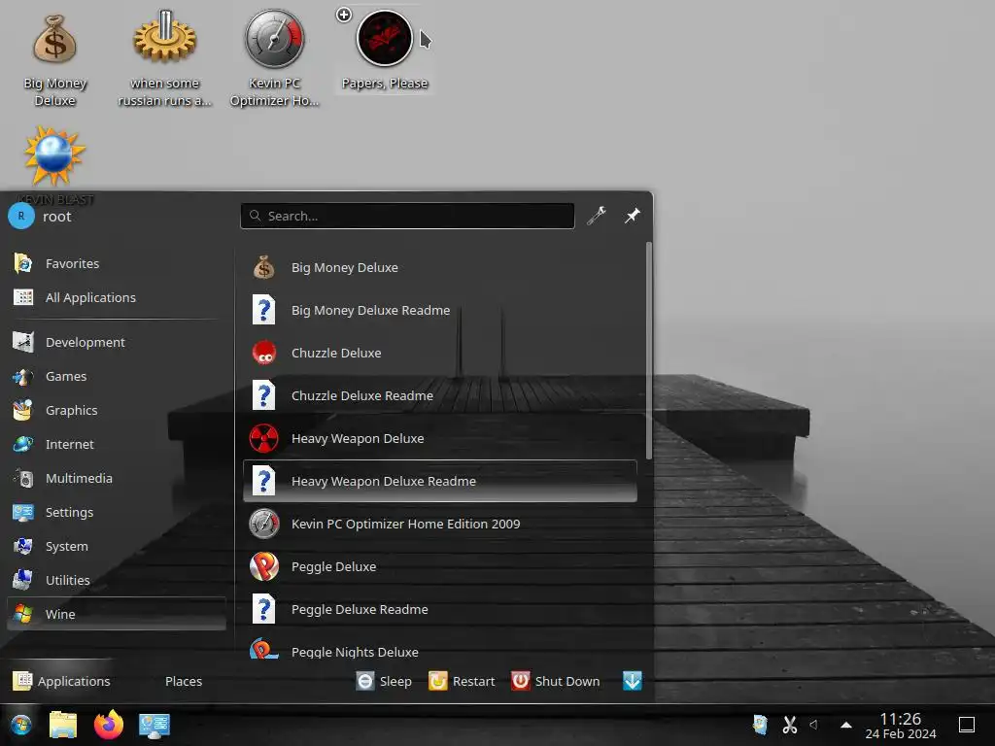The image size is (995, 746).
Task: Click the Sleep button
Action: point(384,681)
